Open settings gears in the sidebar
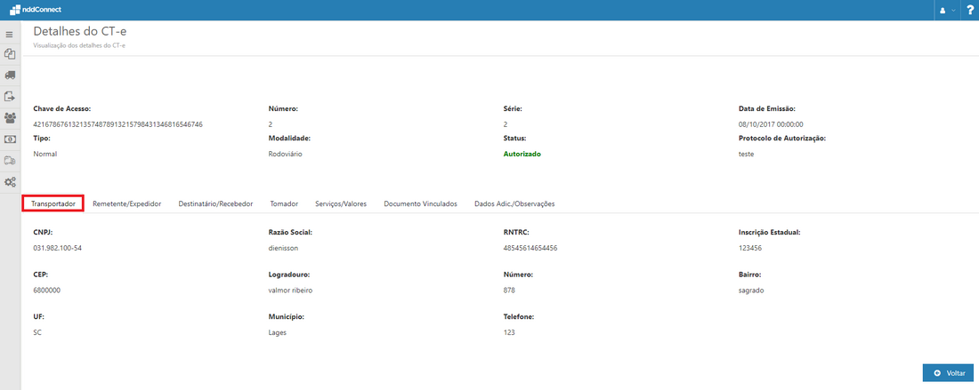This screenshot has width=979, height=390. tap(10, 181)
